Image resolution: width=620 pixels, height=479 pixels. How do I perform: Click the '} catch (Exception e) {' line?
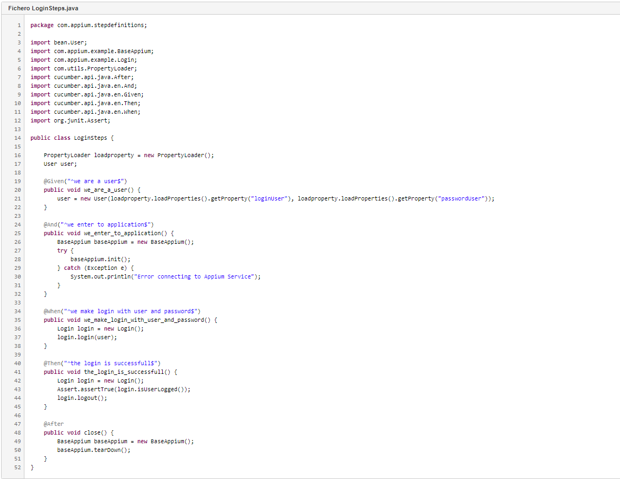[95, 268]
